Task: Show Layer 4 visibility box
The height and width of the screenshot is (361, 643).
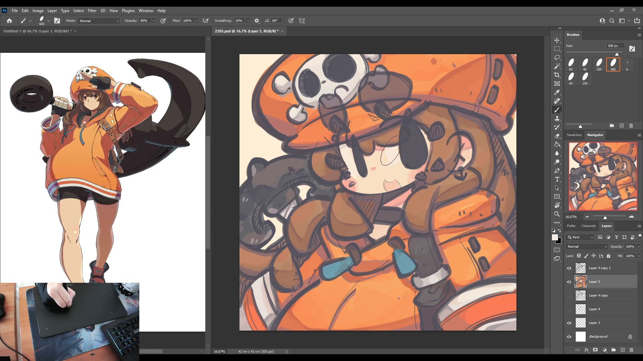Action: pyautogui.click(x=569, y=309)
